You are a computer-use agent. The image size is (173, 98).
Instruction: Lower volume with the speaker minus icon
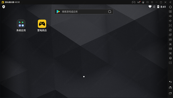pos(170,21)
